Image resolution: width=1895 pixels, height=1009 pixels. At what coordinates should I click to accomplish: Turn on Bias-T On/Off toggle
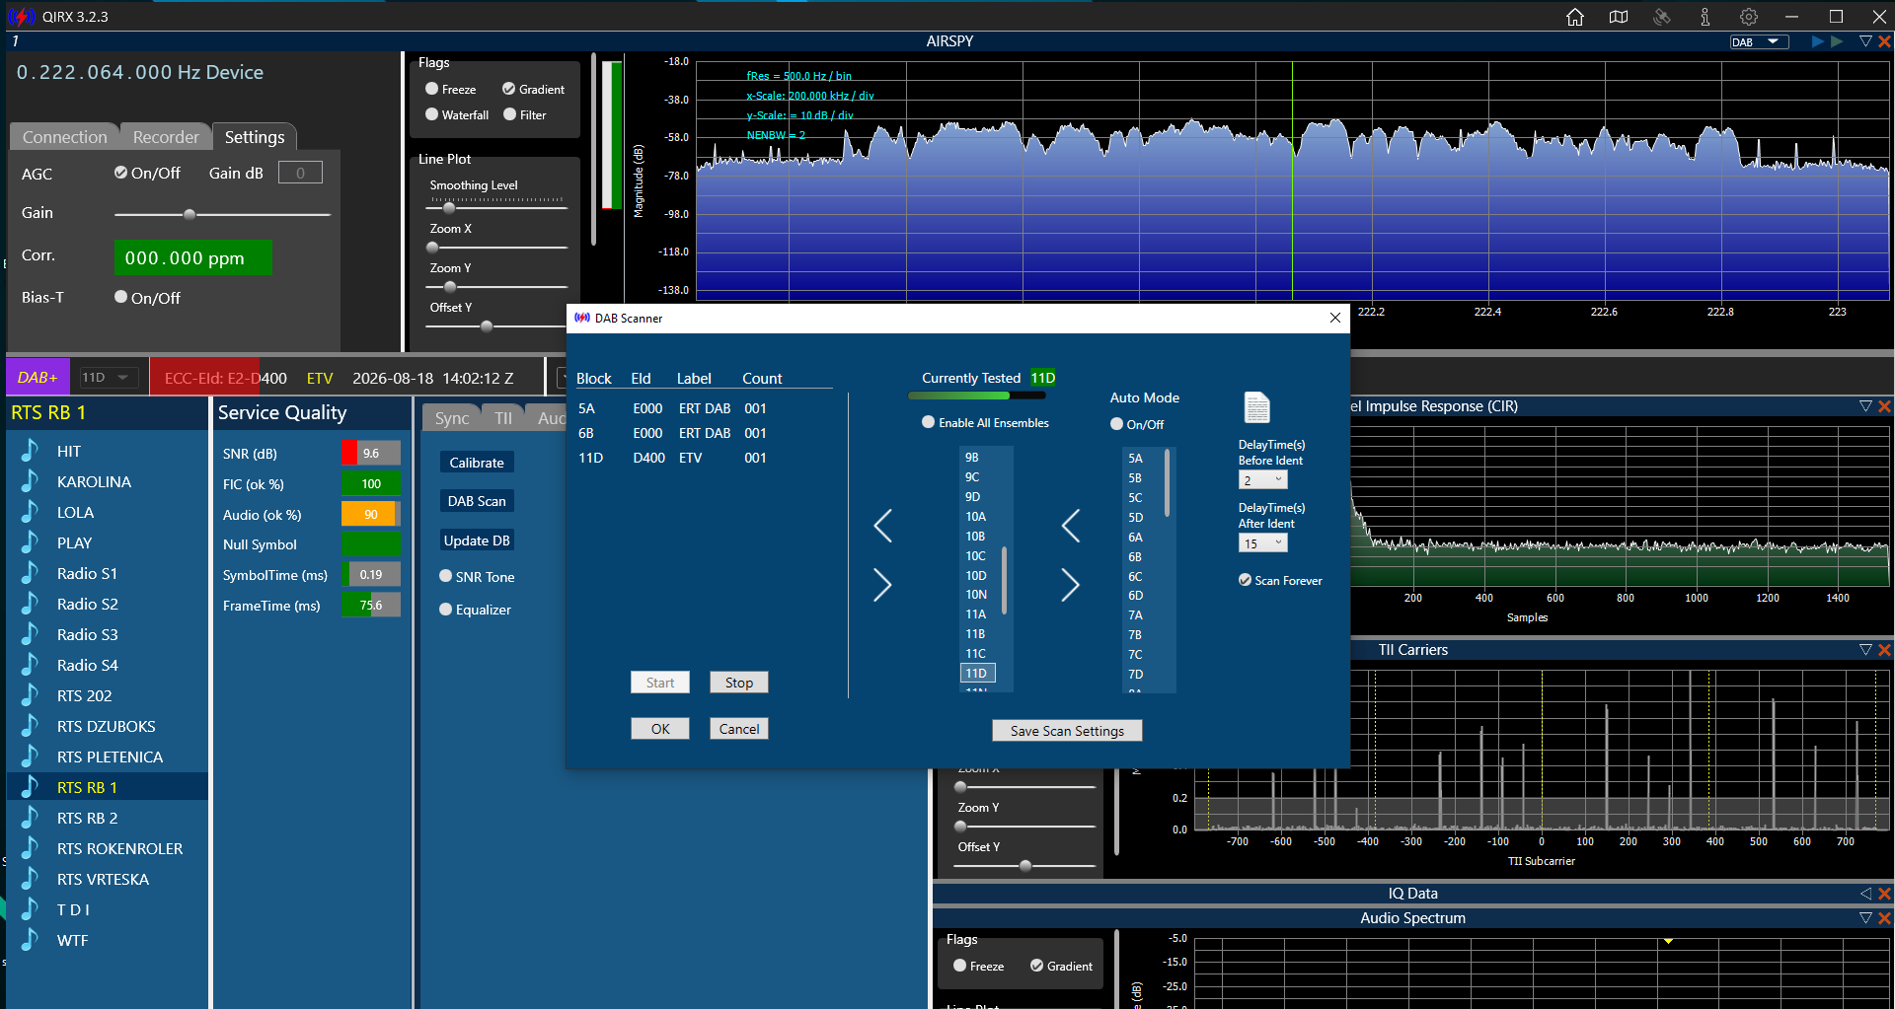point(121,297)
